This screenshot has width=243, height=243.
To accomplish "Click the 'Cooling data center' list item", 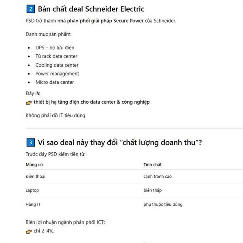I will [x=57, y=65].
